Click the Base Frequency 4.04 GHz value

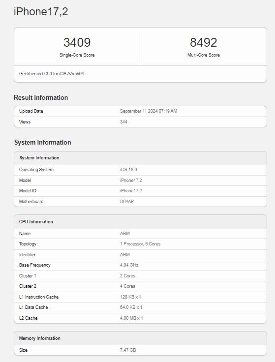(x=129, y=265)
